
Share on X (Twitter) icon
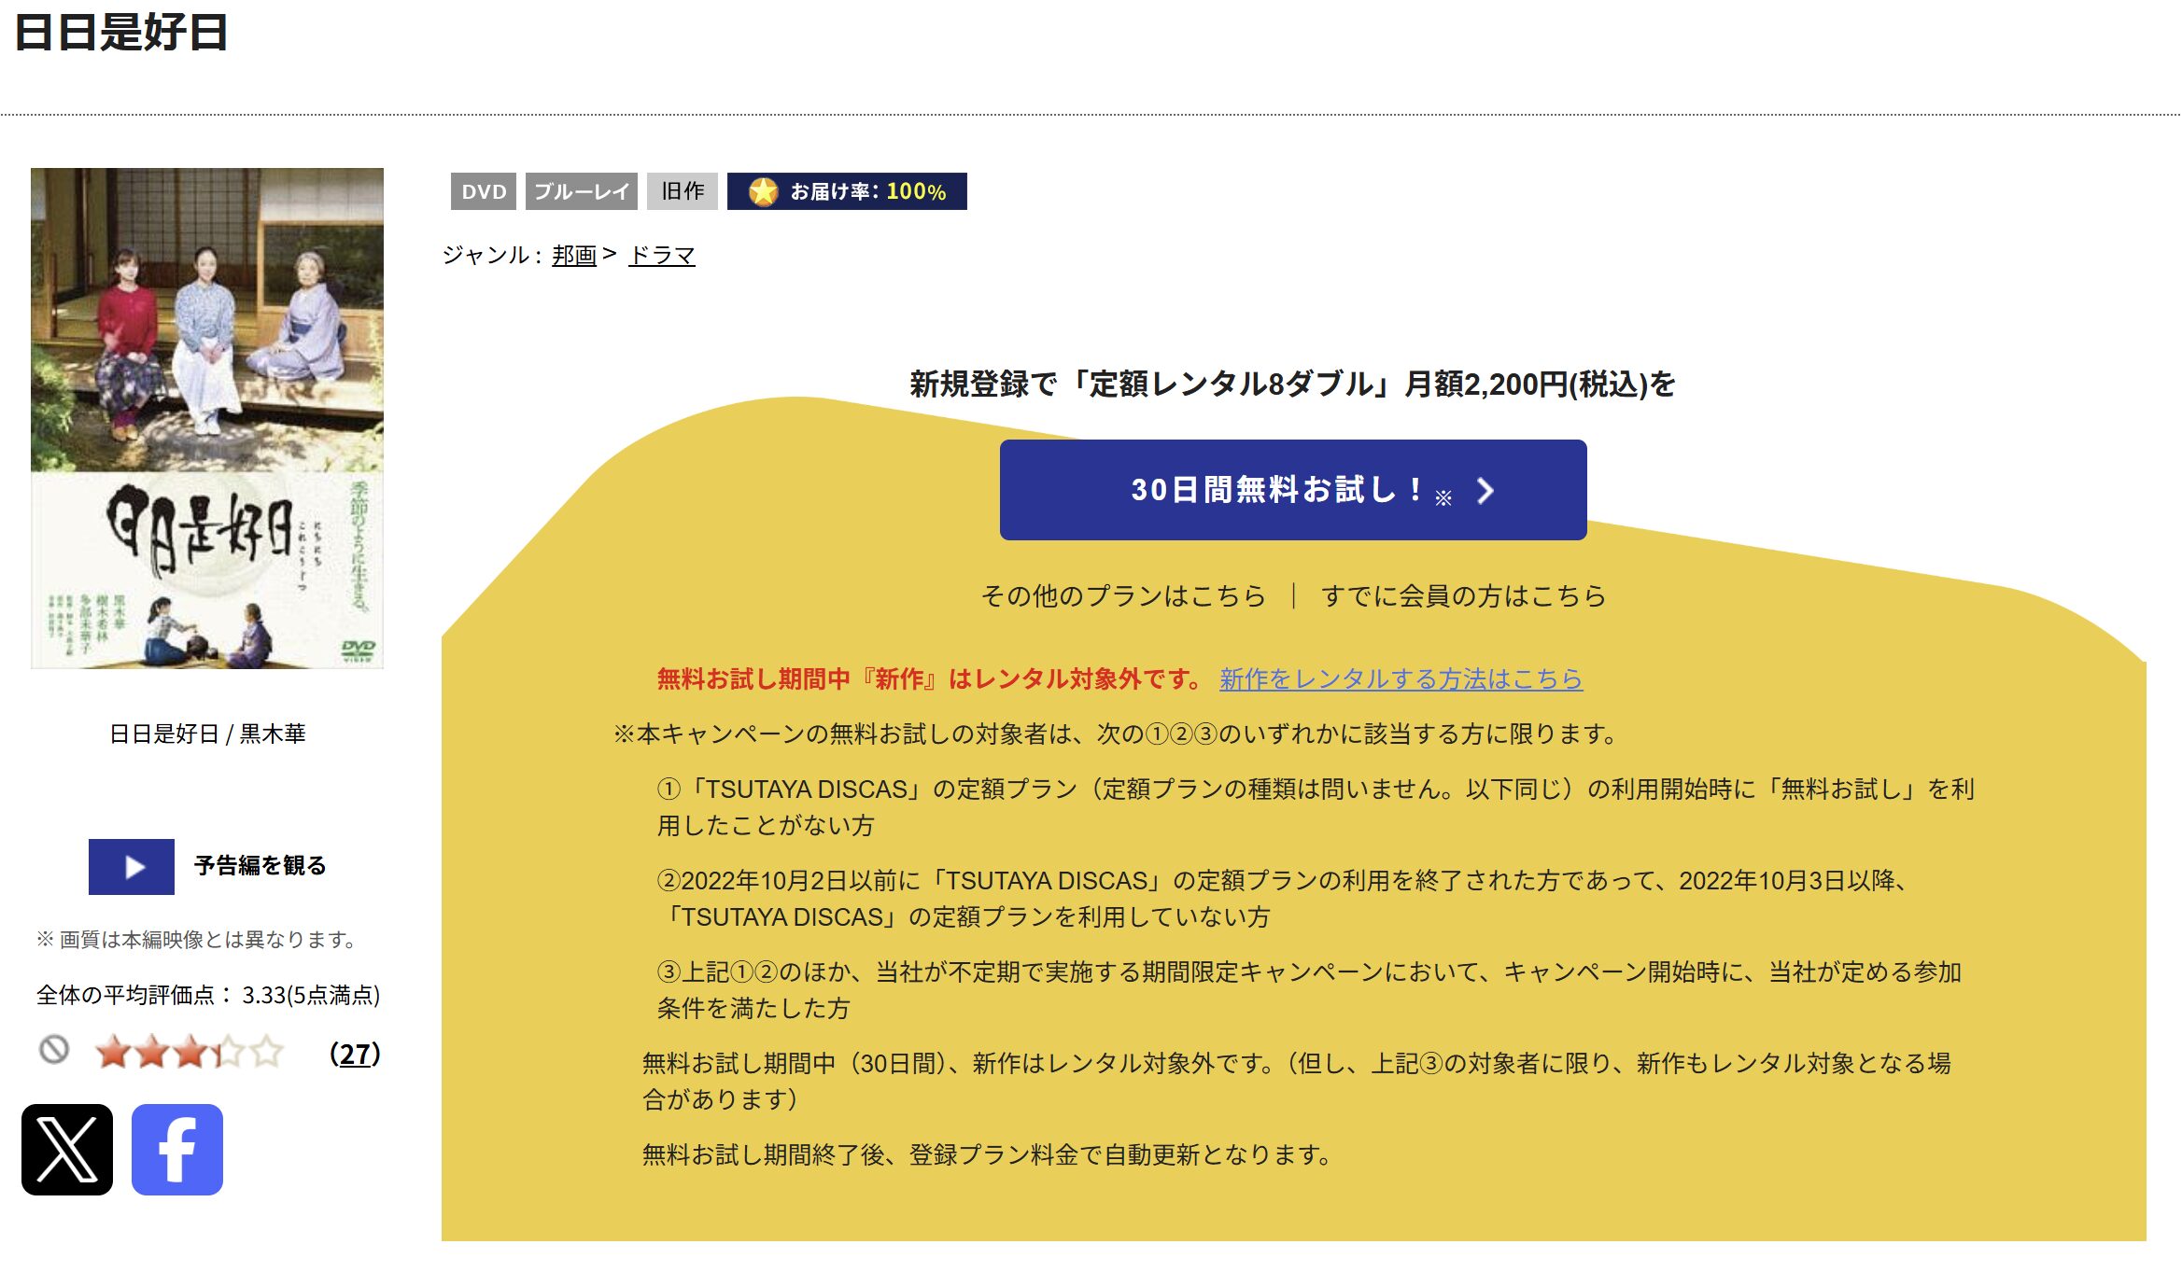pos(67,1150)
